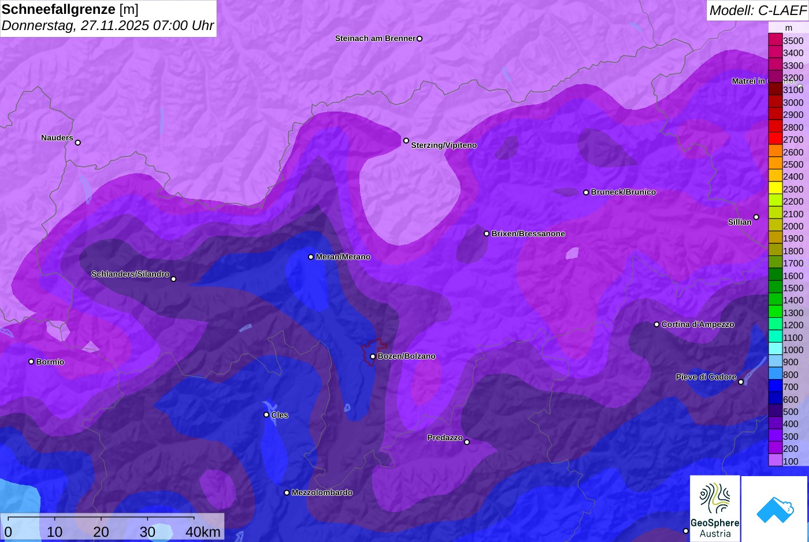Viewport: 809px width, 542px height.
Task: Click the 2800 m red legend swatch
Action: [x=775, y=127]
